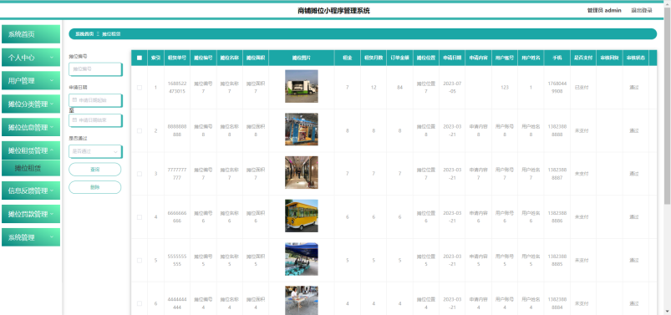The width and height of the screenshot is (671, 315).
Task: Focus the 摊位编号 input field
Action: (95, 69)
